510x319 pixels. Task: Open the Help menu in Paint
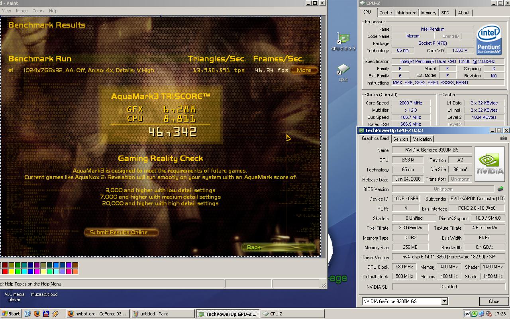53,11
